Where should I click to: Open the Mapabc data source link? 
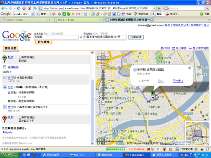click(8, 132)
